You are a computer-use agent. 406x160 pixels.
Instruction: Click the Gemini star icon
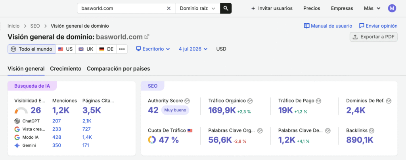(x=17, y=145)
